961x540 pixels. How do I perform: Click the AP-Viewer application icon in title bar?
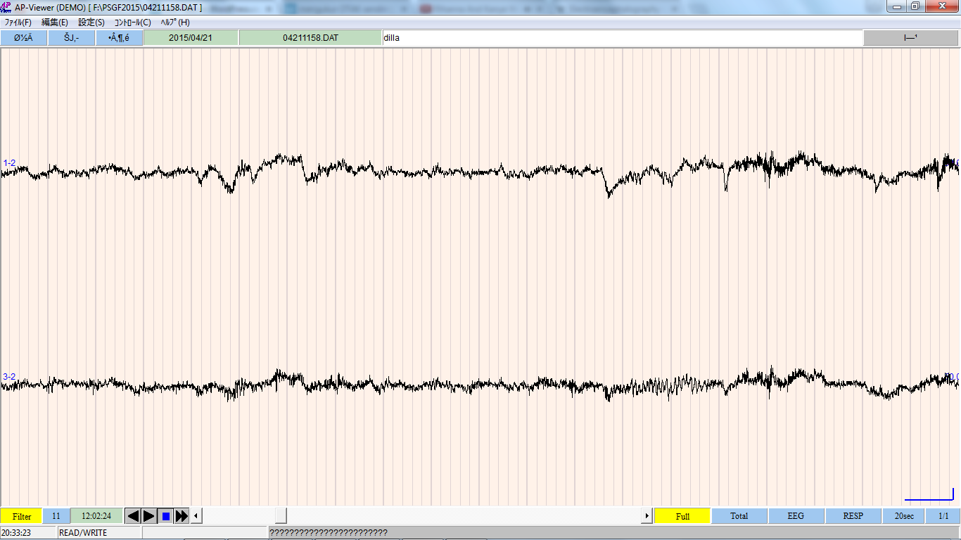tap(6, 7)
